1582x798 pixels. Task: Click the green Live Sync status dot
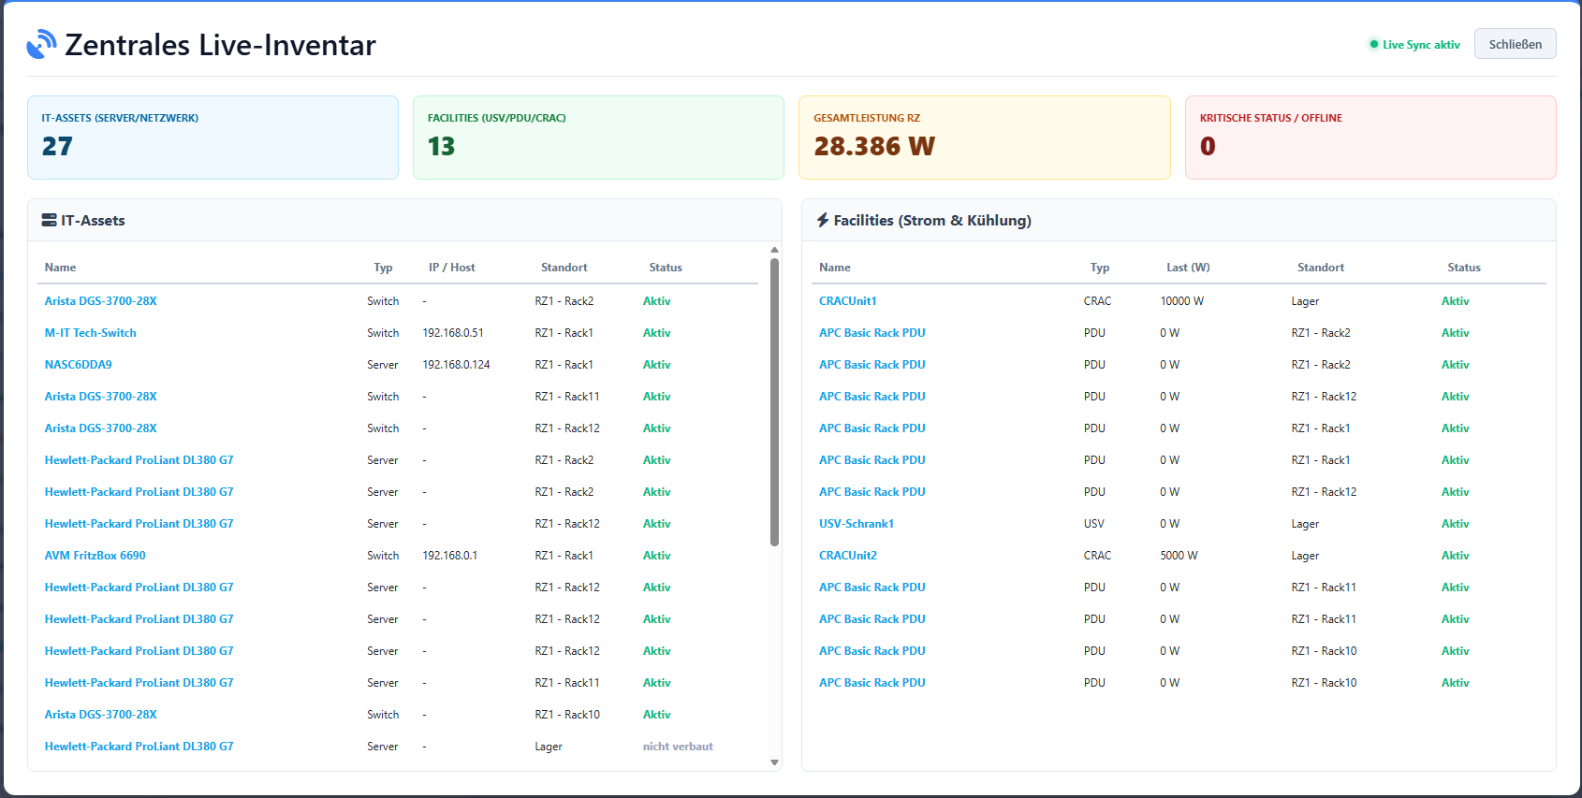[1374, 44]
